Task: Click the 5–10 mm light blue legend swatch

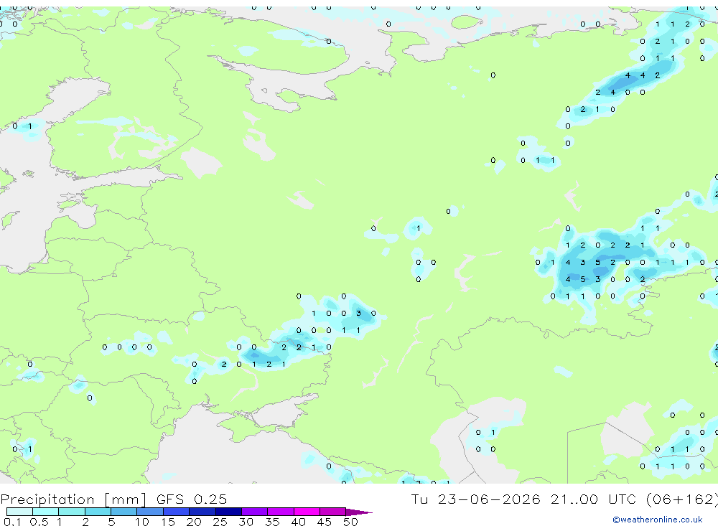Action: pyautogui.click(x=124, y=512)
